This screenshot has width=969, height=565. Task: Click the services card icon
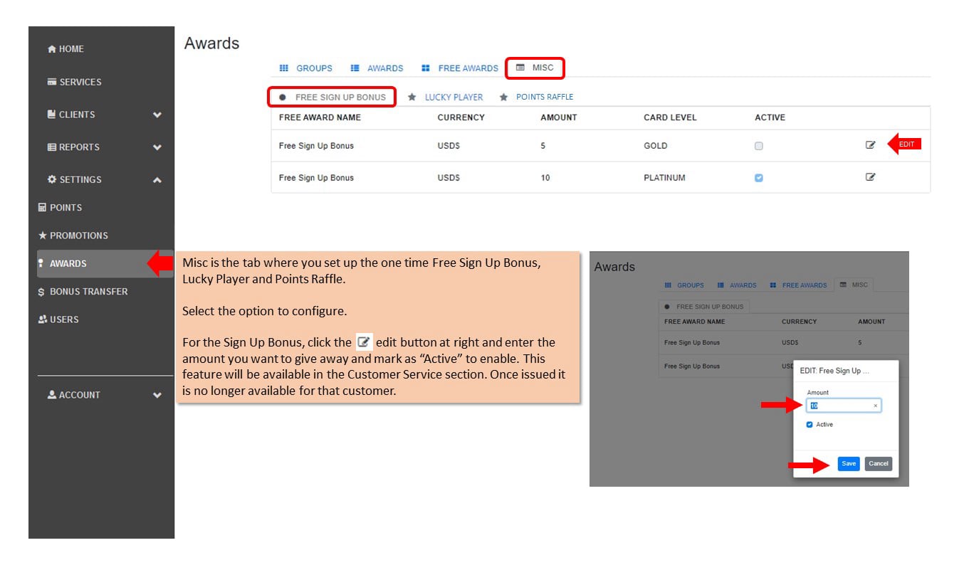pyautogui.click(x=52, y=82)
